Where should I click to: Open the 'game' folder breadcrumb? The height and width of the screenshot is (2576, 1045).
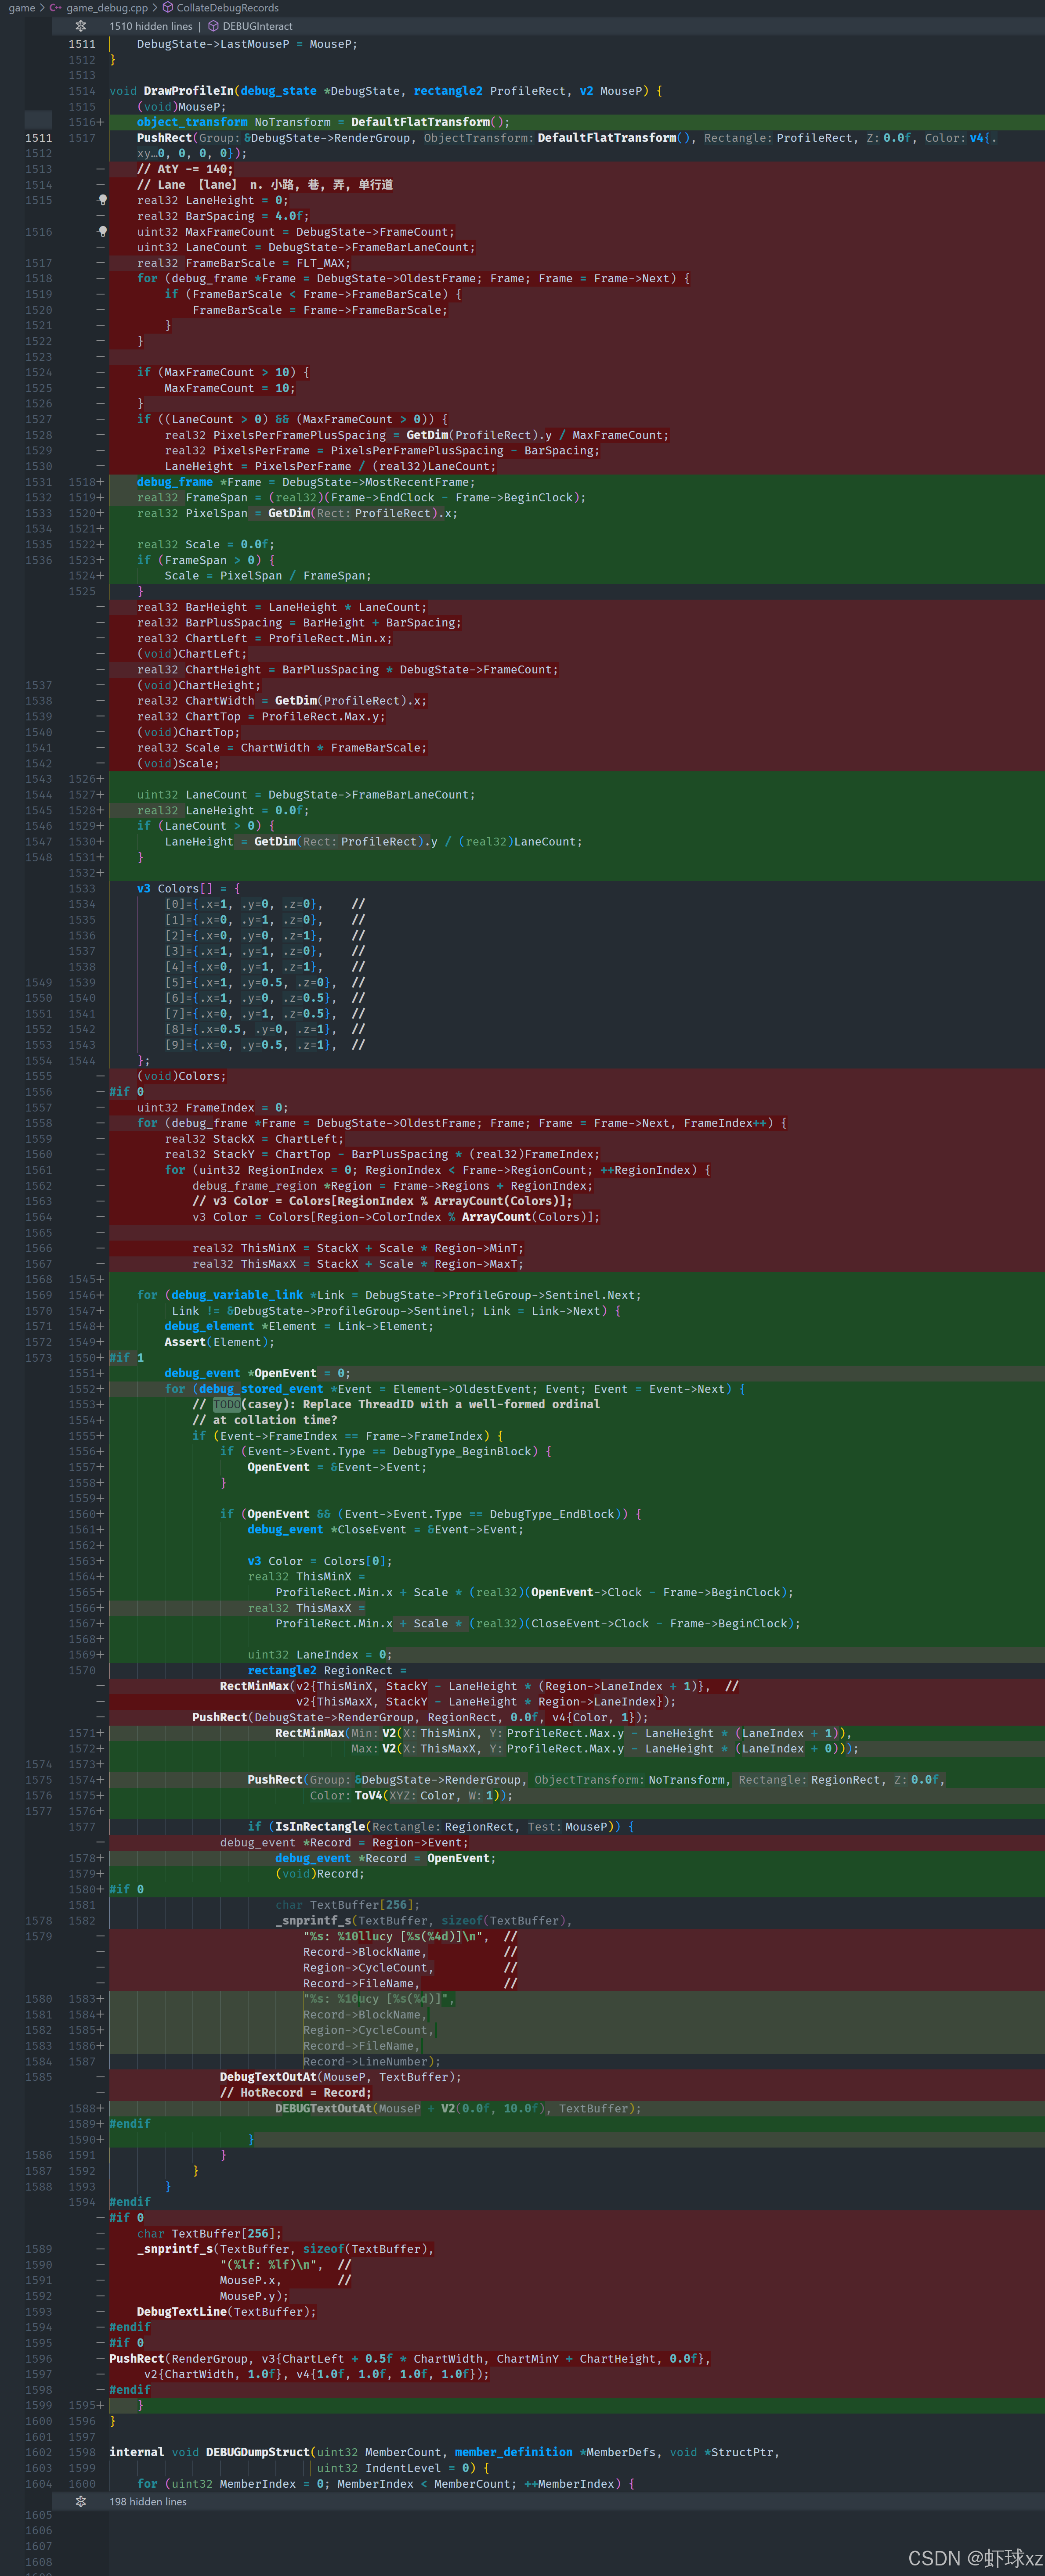point(21,7)
